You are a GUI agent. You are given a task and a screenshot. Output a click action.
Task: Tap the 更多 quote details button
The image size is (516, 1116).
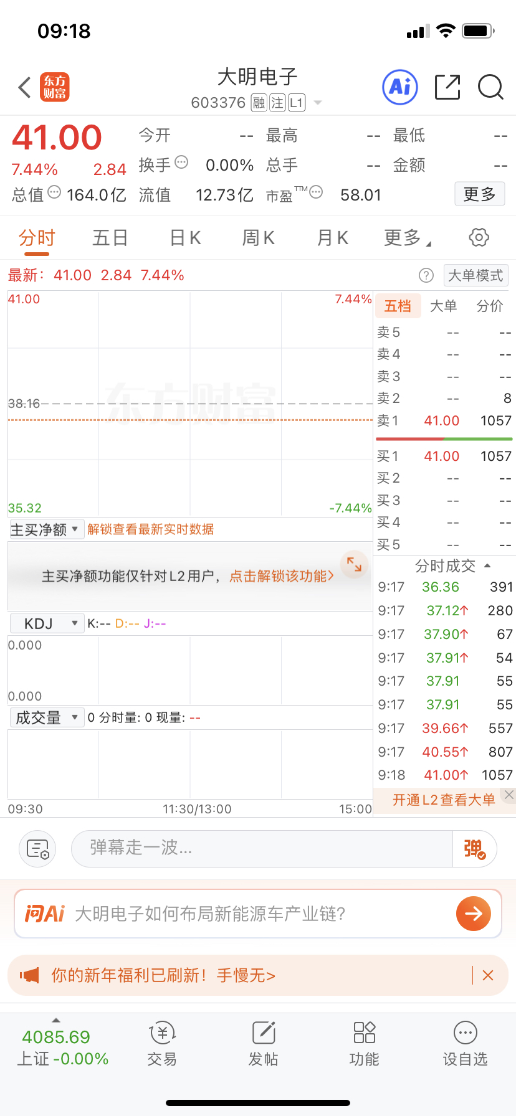(479, 194)
